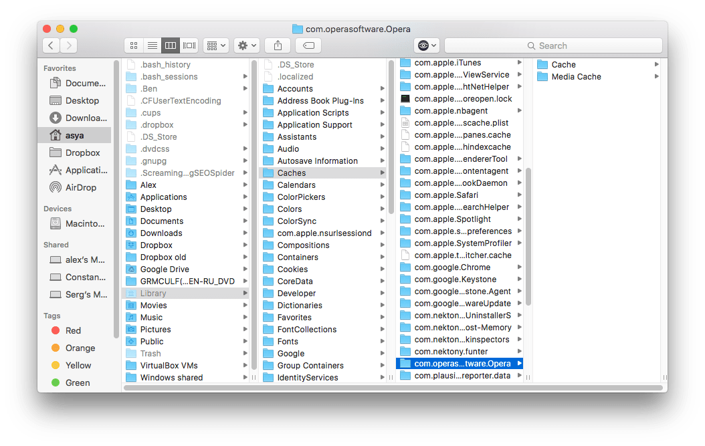
Task: Open the gear Action menu
Action: pos(246,45)
